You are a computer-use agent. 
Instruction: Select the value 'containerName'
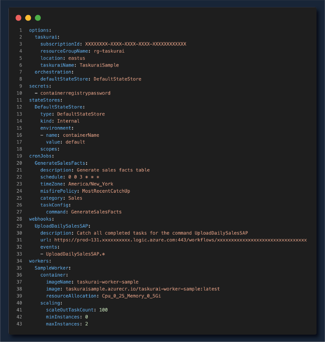click(x=81, y=135)
